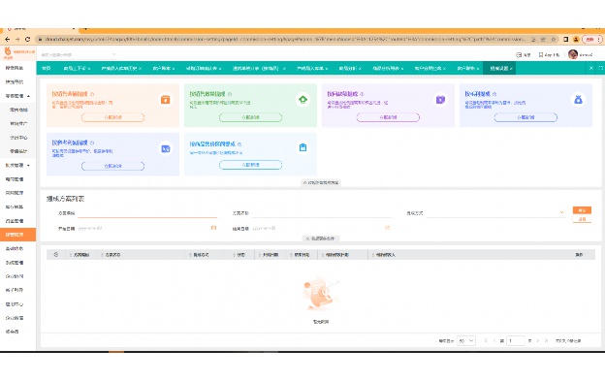
Task: Open a new browser tab with plus icon
Action: 85,28
